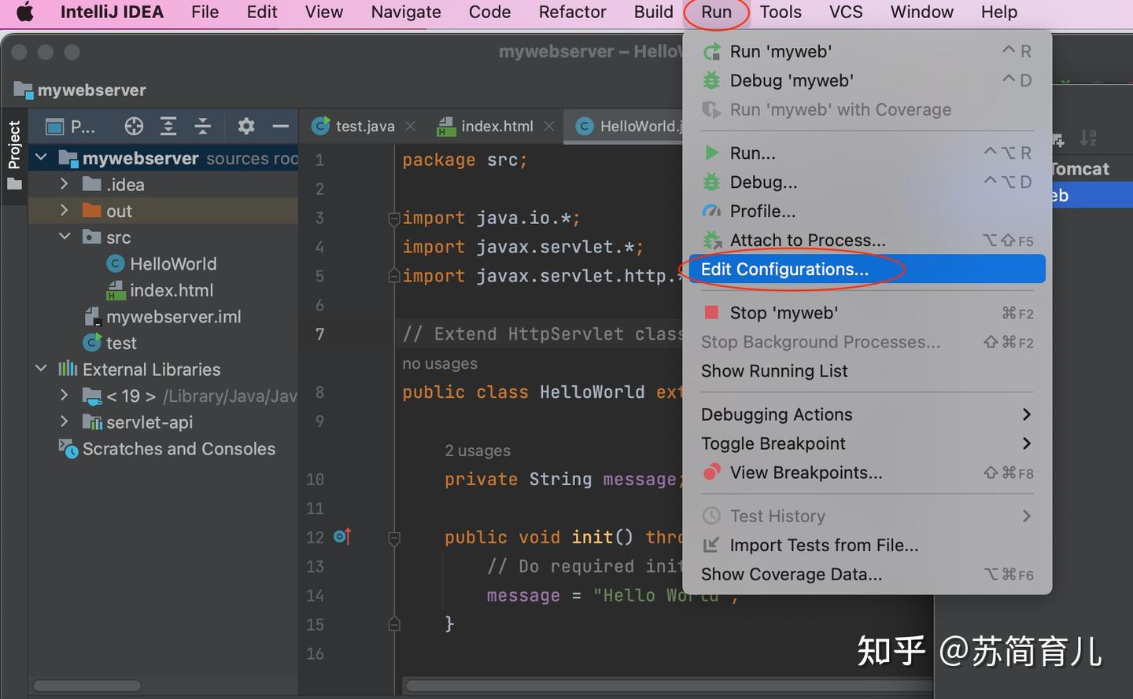Expand the .idea folder
1133x699 pixels.
65,185
